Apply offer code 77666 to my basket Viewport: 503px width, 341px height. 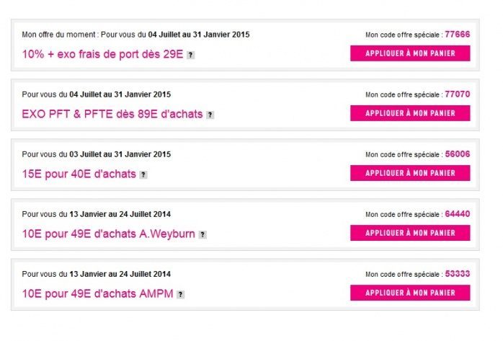point(409,53)
